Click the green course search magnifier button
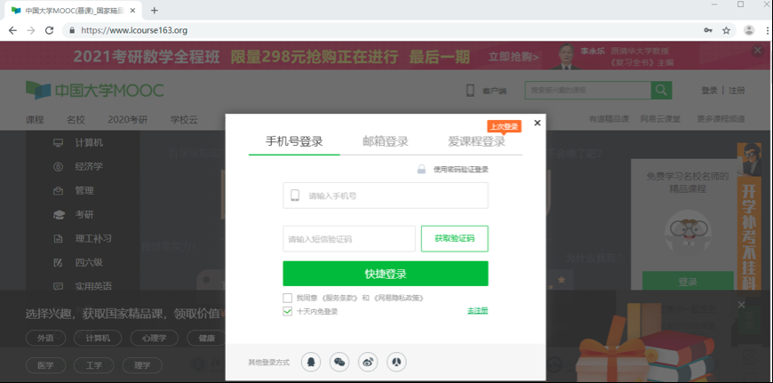 661,91
